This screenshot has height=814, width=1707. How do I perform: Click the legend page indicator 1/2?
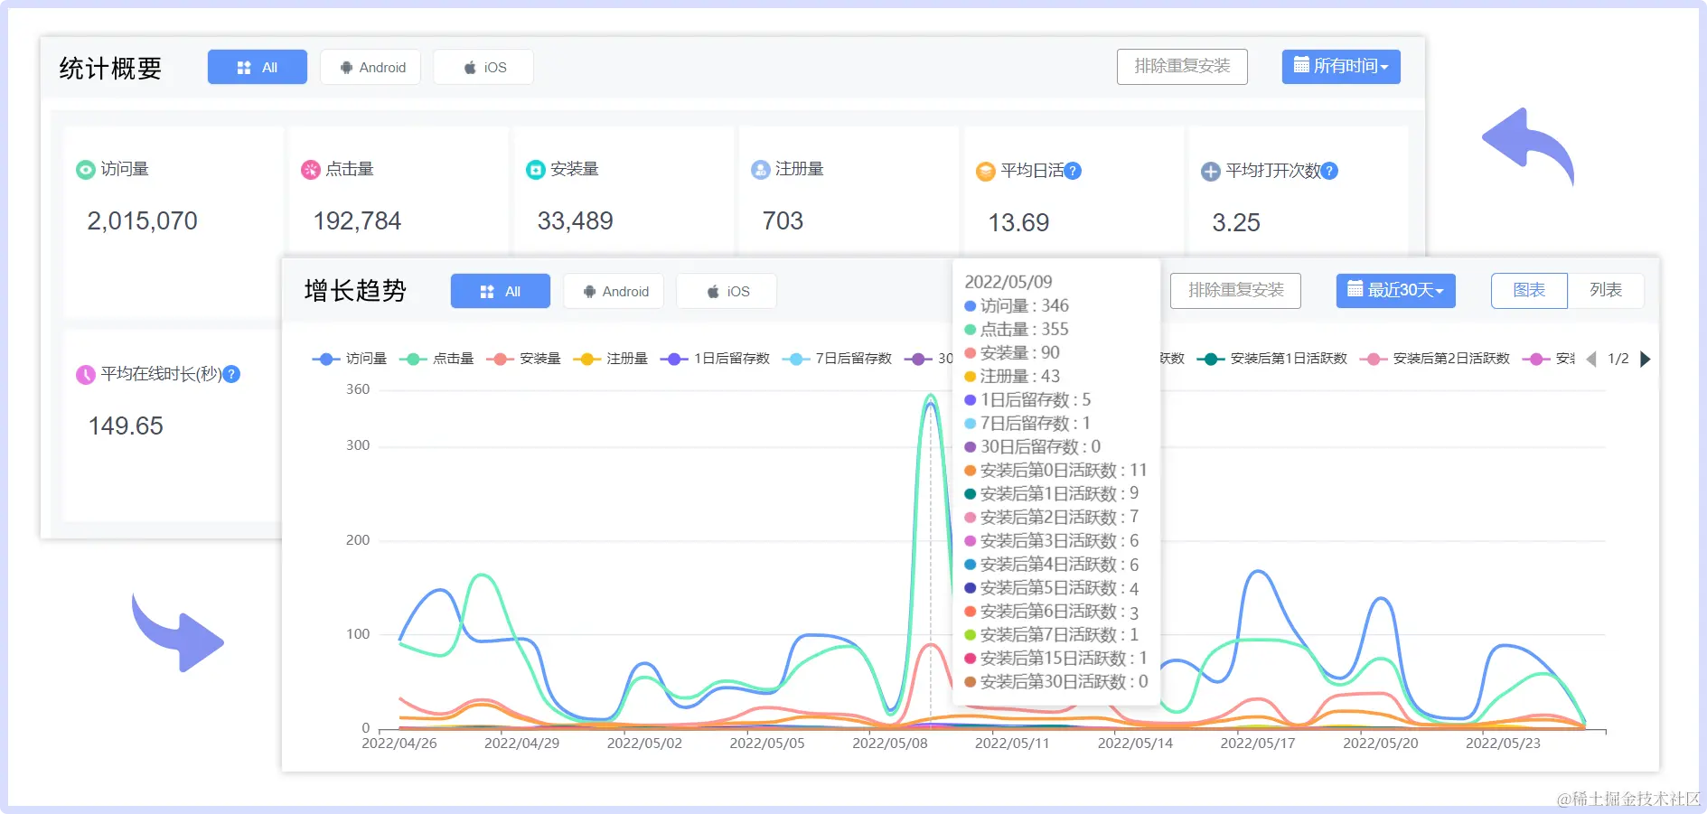[x=1618, y=359]
